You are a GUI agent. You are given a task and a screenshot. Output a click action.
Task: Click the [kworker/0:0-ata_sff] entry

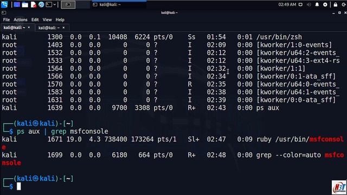[296, 100]
